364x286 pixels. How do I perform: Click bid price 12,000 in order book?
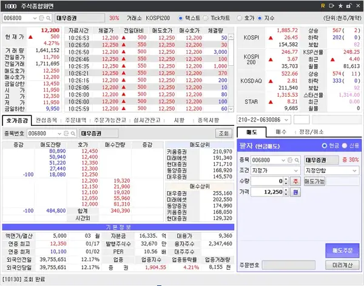[x=89, y=204]
